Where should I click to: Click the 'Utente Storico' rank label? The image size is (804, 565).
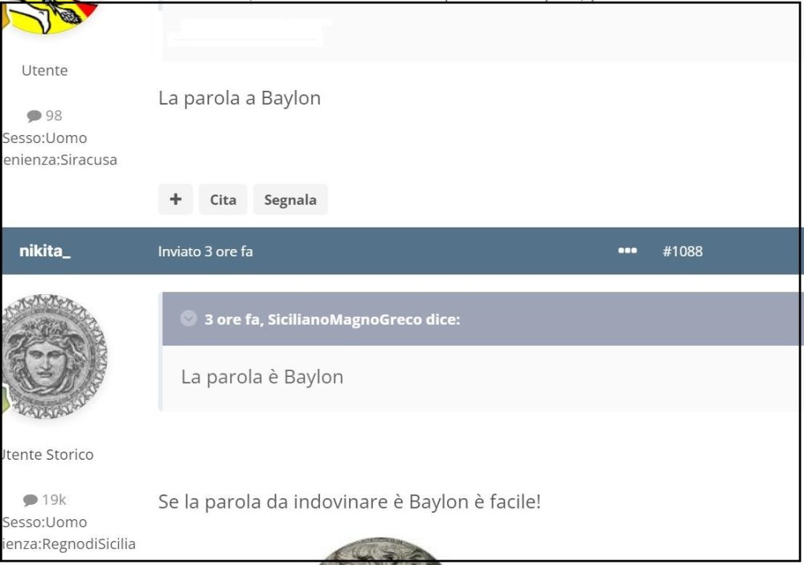point(48,455)
